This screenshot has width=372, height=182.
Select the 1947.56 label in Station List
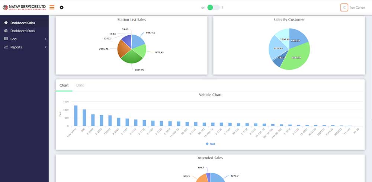point(150,33)
